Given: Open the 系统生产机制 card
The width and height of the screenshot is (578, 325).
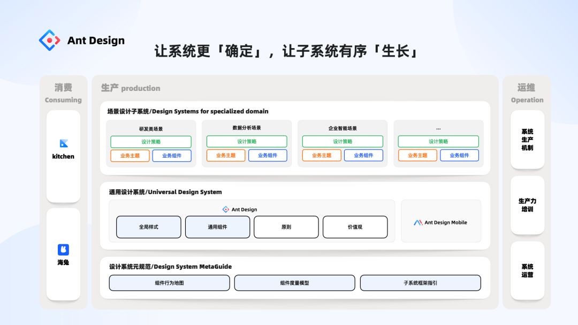Looking at the screenshot, I should [x=528, y=140].
